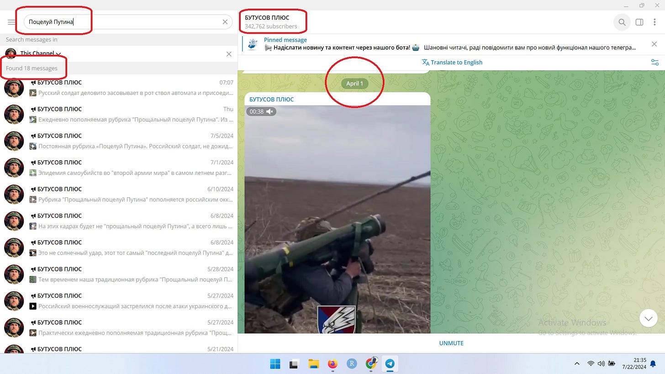Play the video in the message
The width and height of the screenshot is (665, 374).
coord(338,219)
